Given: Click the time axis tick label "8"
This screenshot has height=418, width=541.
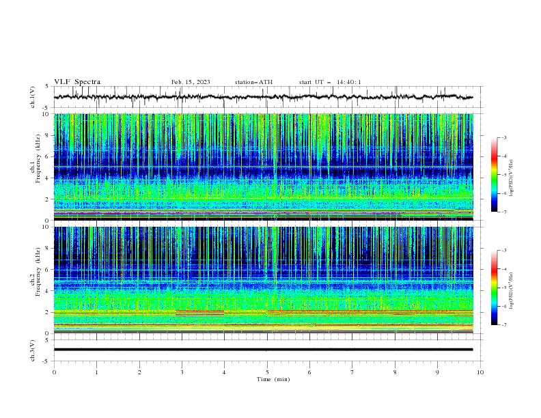Looking at the screenshot, I should point(395,372).
